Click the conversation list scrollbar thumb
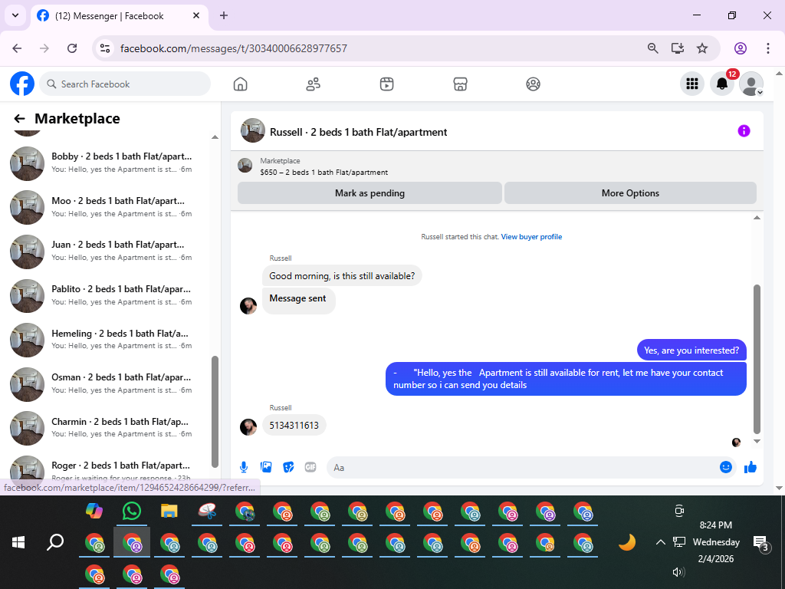 point(215,412)
